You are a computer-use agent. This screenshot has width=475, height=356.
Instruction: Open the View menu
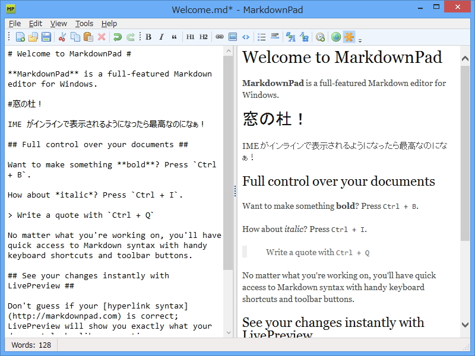(58, 23)
